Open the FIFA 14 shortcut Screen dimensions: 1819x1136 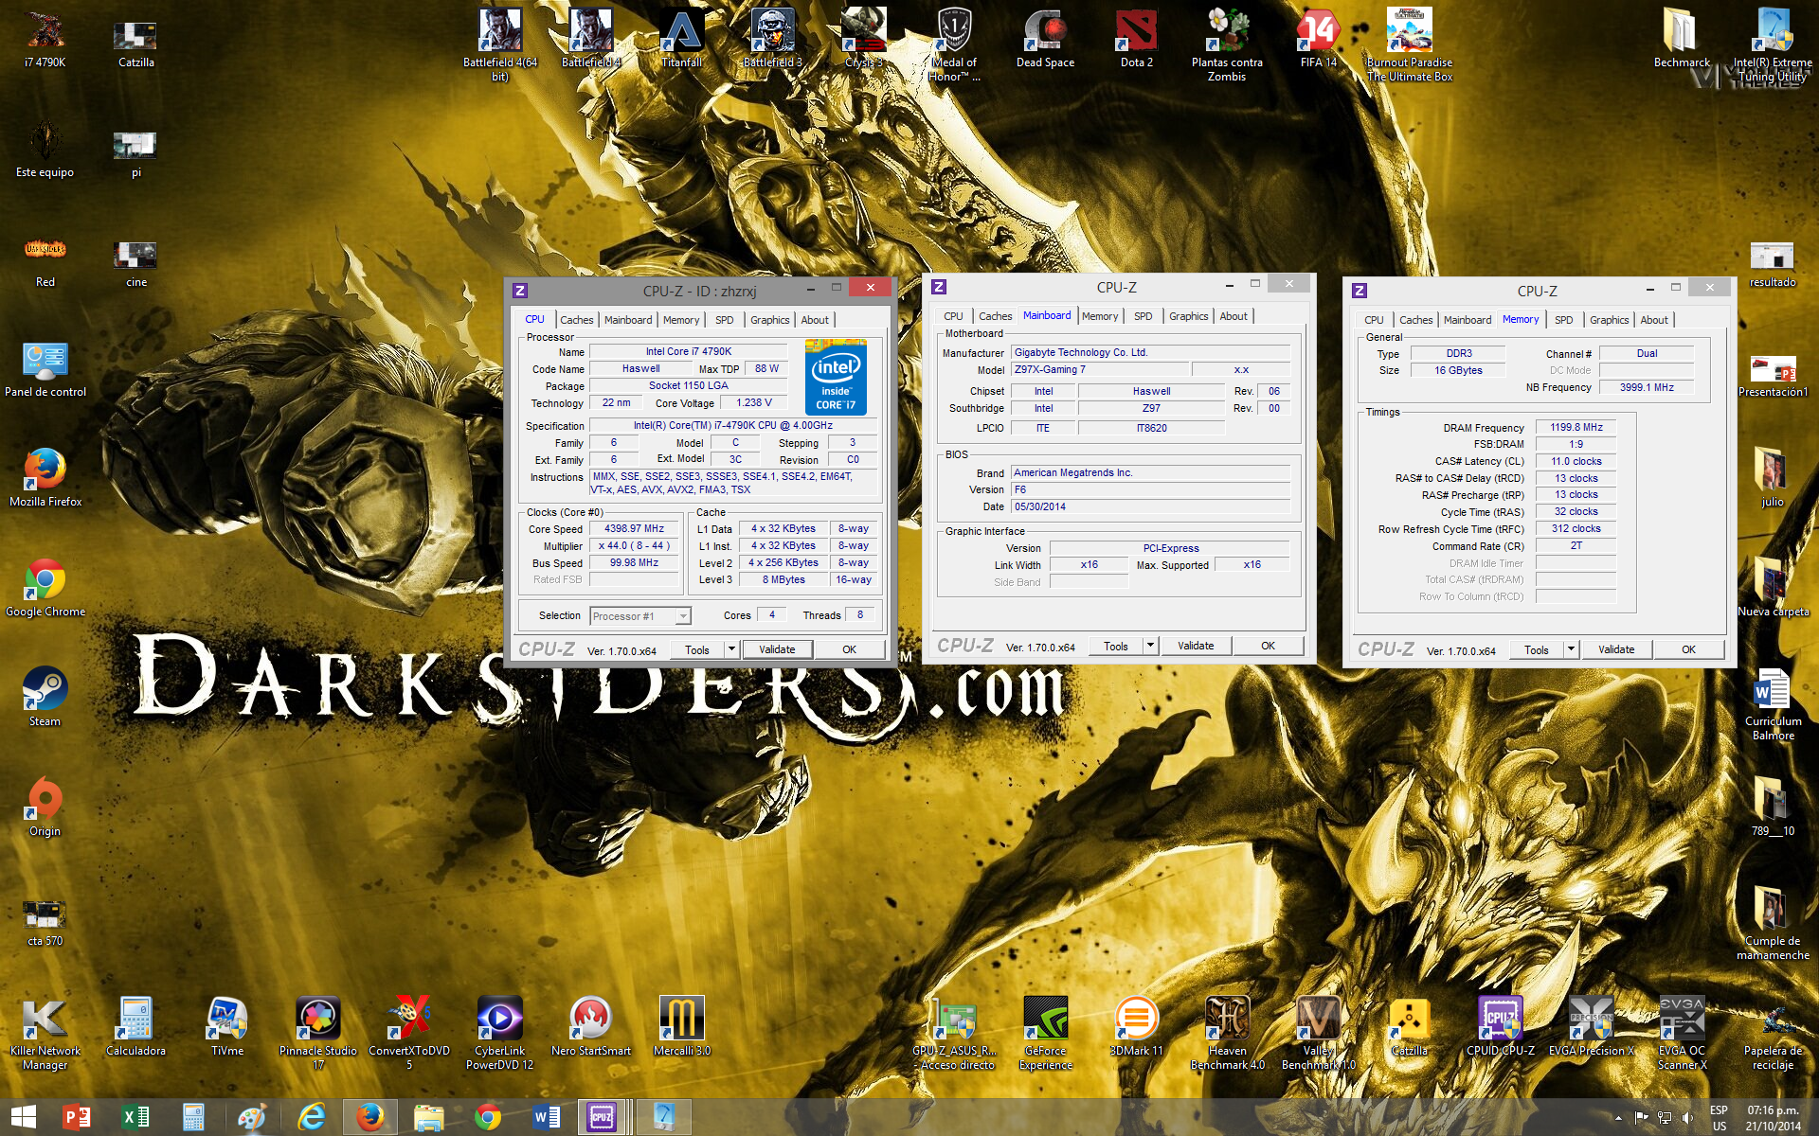pos(1318,38)
